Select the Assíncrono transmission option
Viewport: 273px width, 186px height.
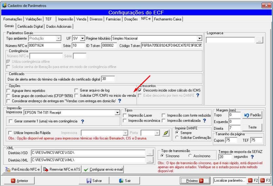[190, 156]
